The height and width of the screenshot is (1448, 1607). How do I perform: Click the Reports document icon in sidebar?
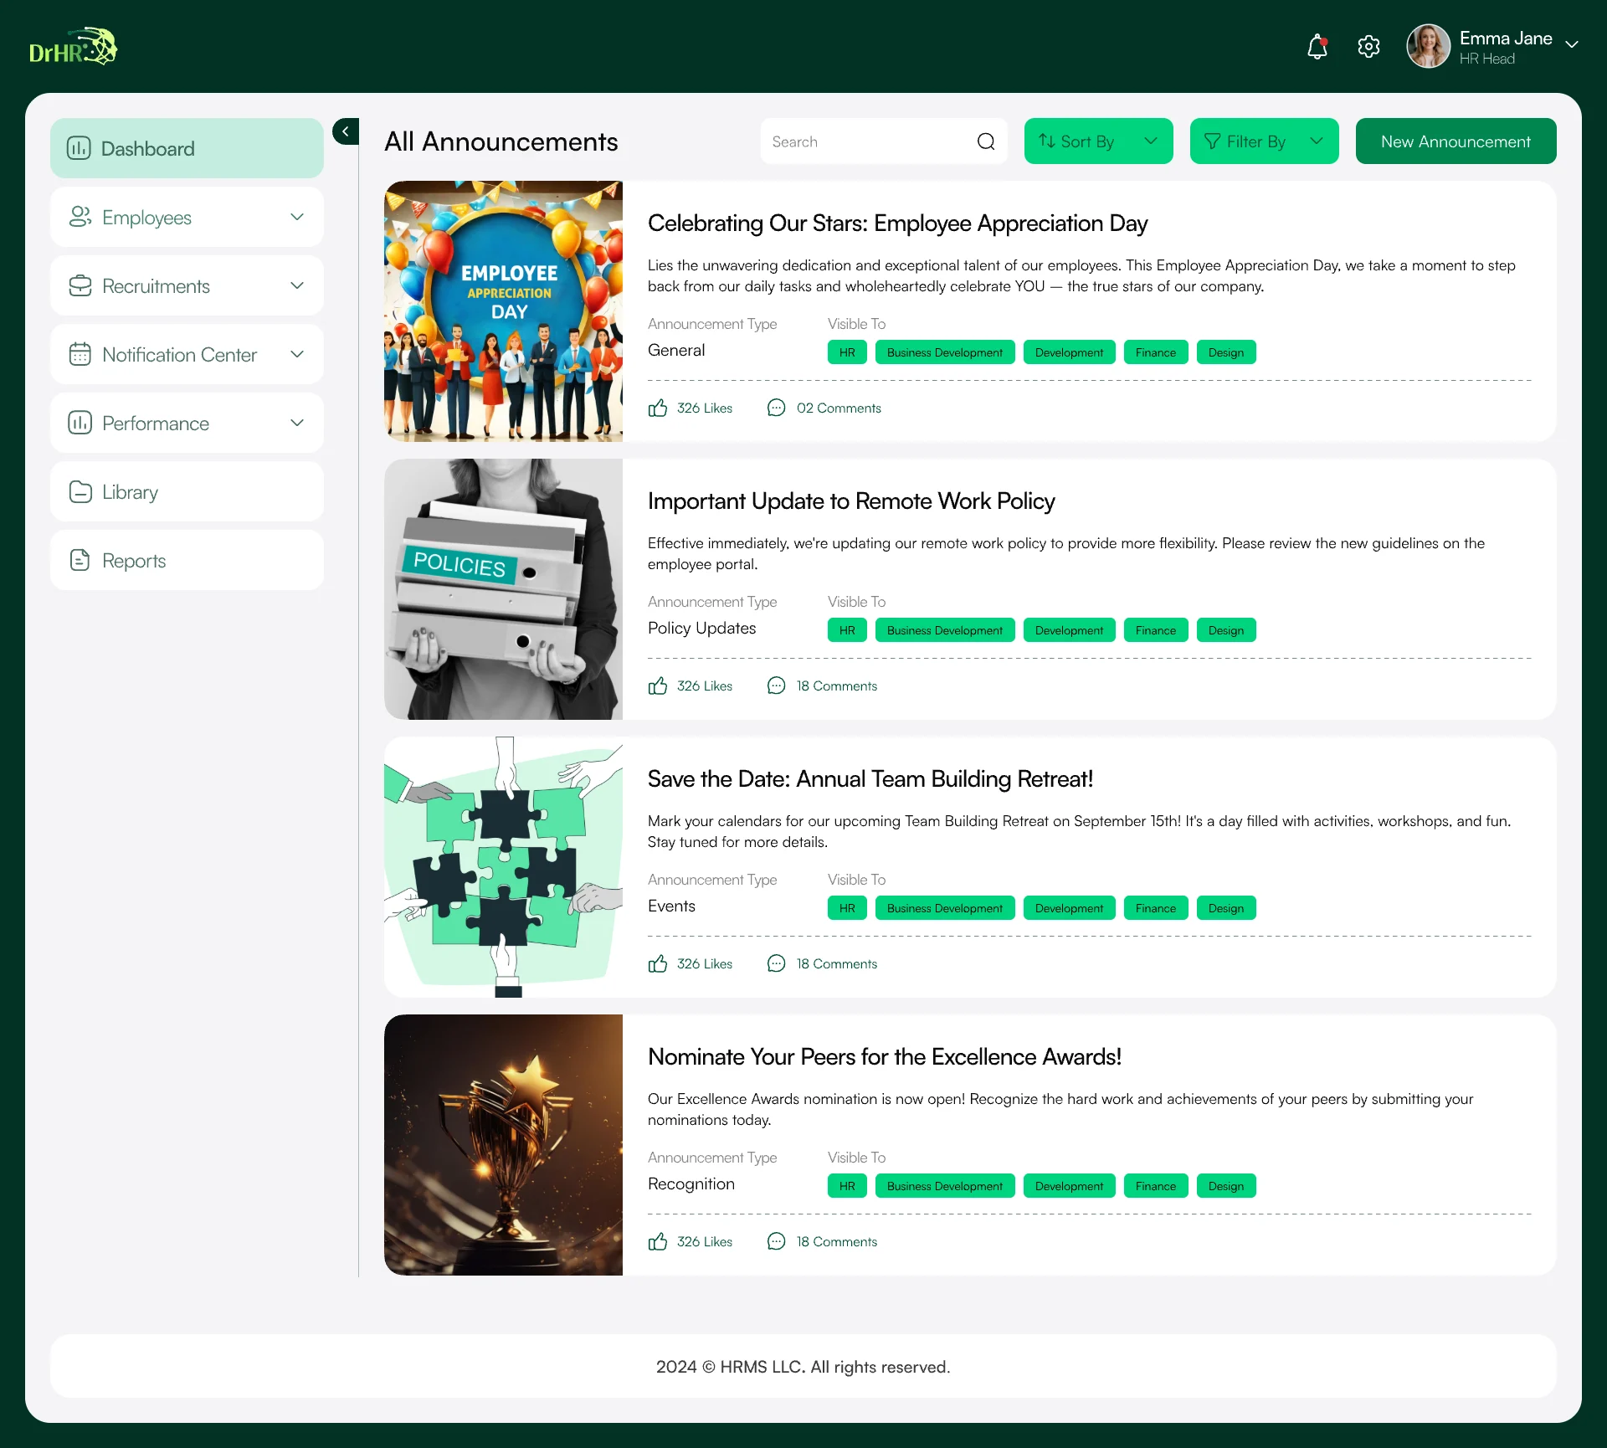(x=80, y=560)
